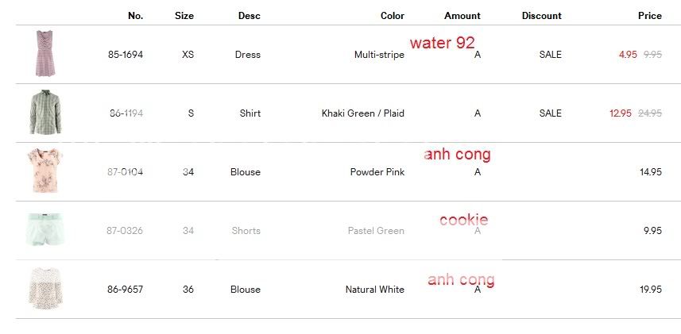Click the red 12.95 sale price
681x334 pixels.
point(621,113)
